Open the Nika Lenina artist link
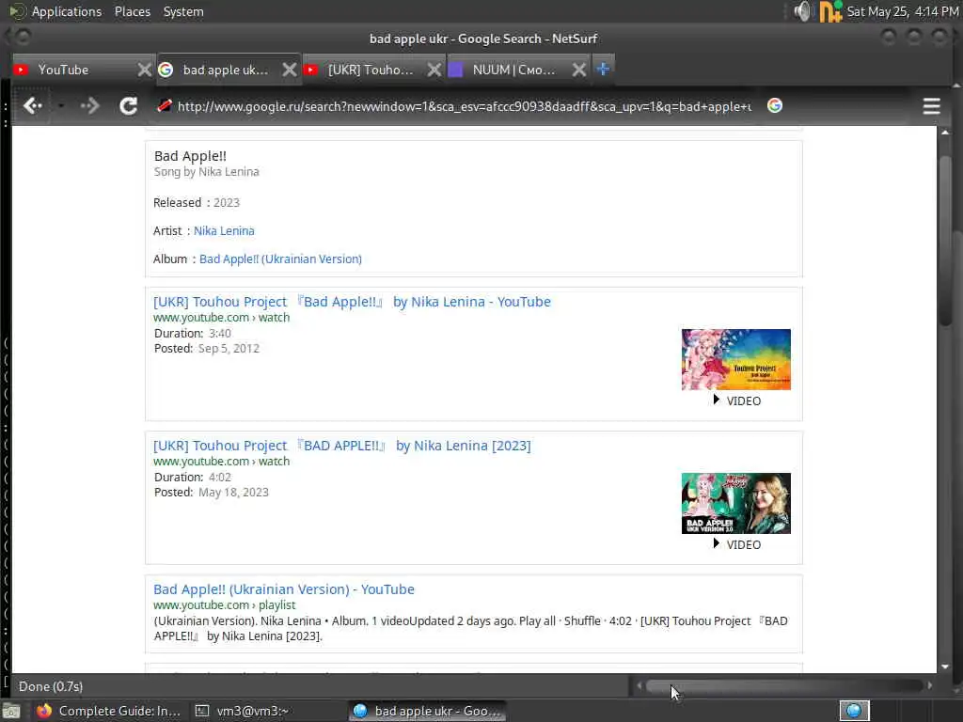Screen dimensions: 963x722 coord(224,231)
